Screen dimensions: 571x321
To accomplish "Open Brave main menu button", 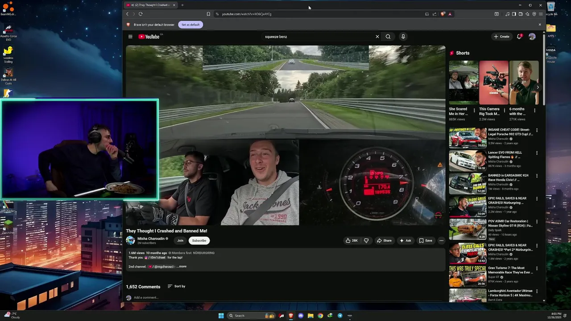I will [541, 14].
